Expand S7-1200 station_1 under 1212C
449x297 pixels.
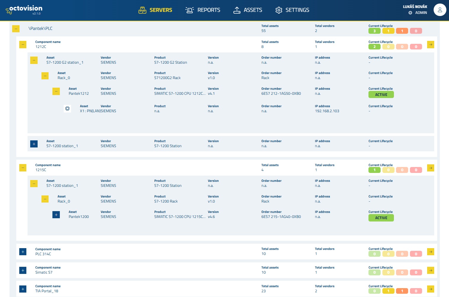[34, 144]
